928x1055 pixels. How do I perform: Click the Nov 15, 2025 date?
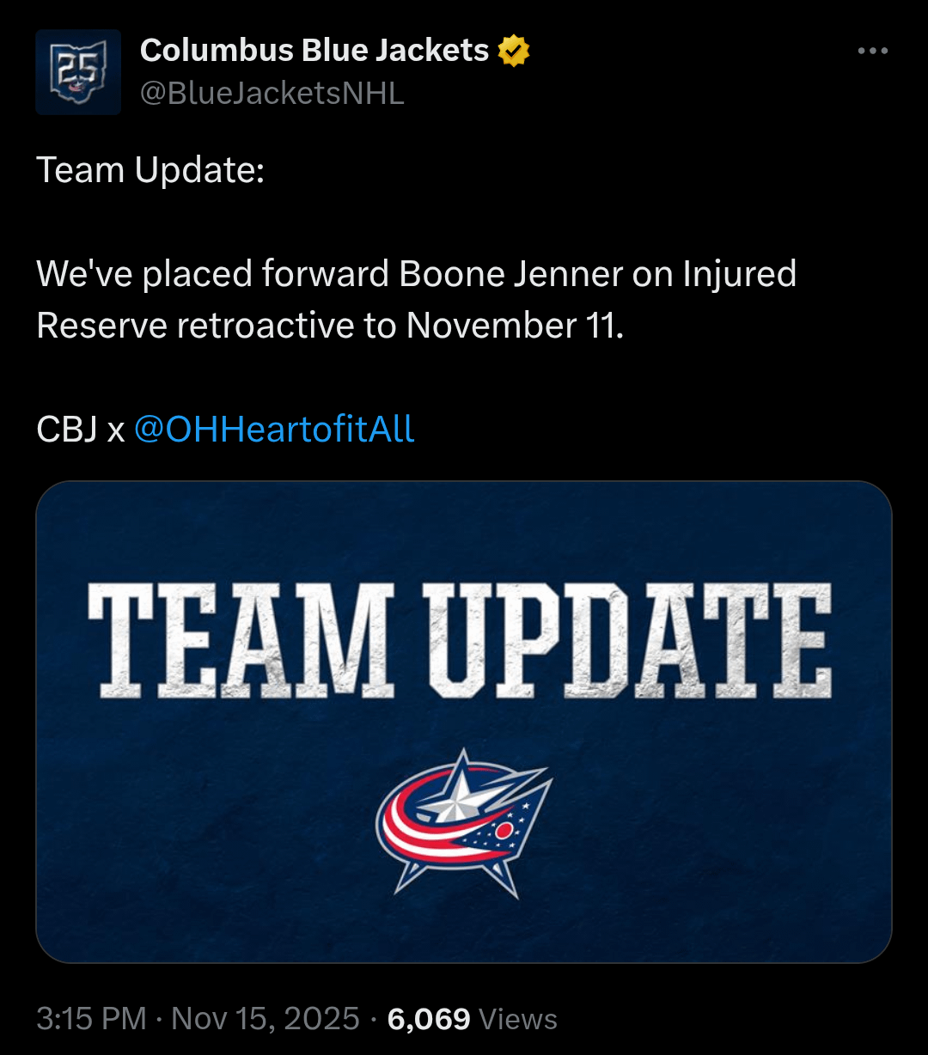[x=266, y=1019]
